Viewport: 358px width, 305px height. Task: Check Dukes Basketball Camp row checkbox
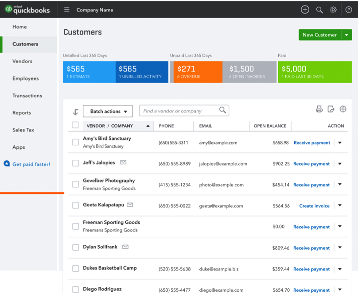tap(76, 268)
